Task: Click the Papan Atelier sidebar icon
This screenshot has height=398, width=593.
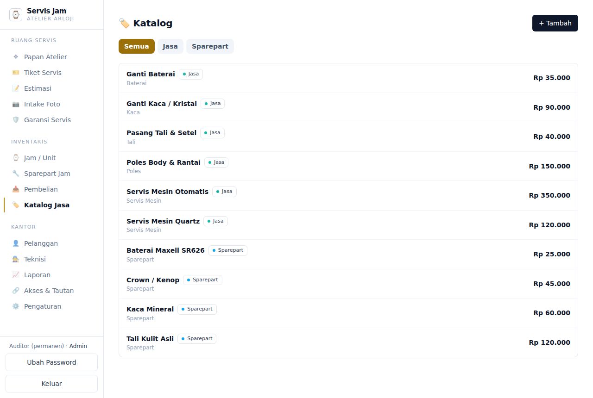Action: pyautogui.click(x=16, y=57)
